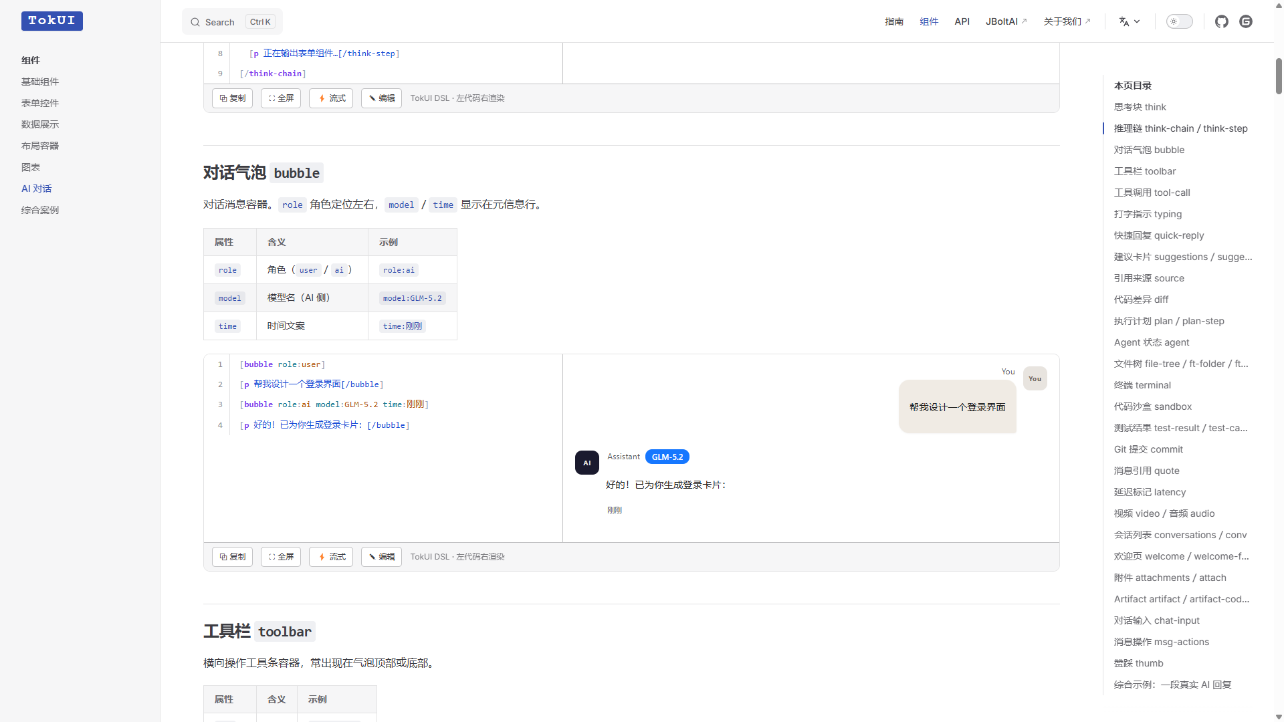The width and height of the screenshot is (1284, 722).
Task: Jump to 赞踩 thumb in contents
Action: [x=1139, y=663]
